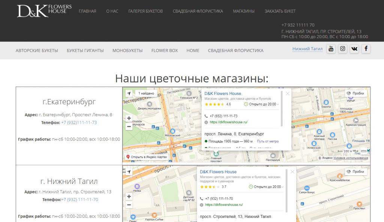This screenshot has width=384, height=222.
Task: Zoom in on the Ekaterinburg map
Action: click(x=129, y=118)
